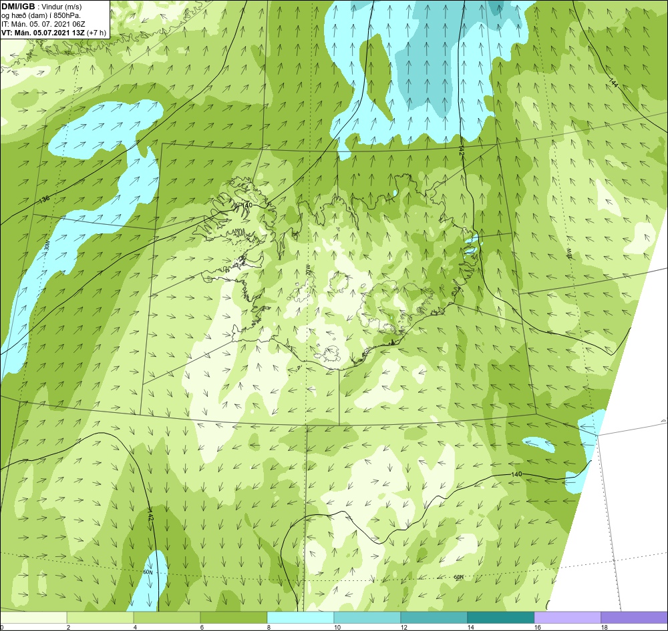The image size is (668, 631).
Task: Pick the 4–6 m/s green legend swatch
Action: tap(167, 618)
